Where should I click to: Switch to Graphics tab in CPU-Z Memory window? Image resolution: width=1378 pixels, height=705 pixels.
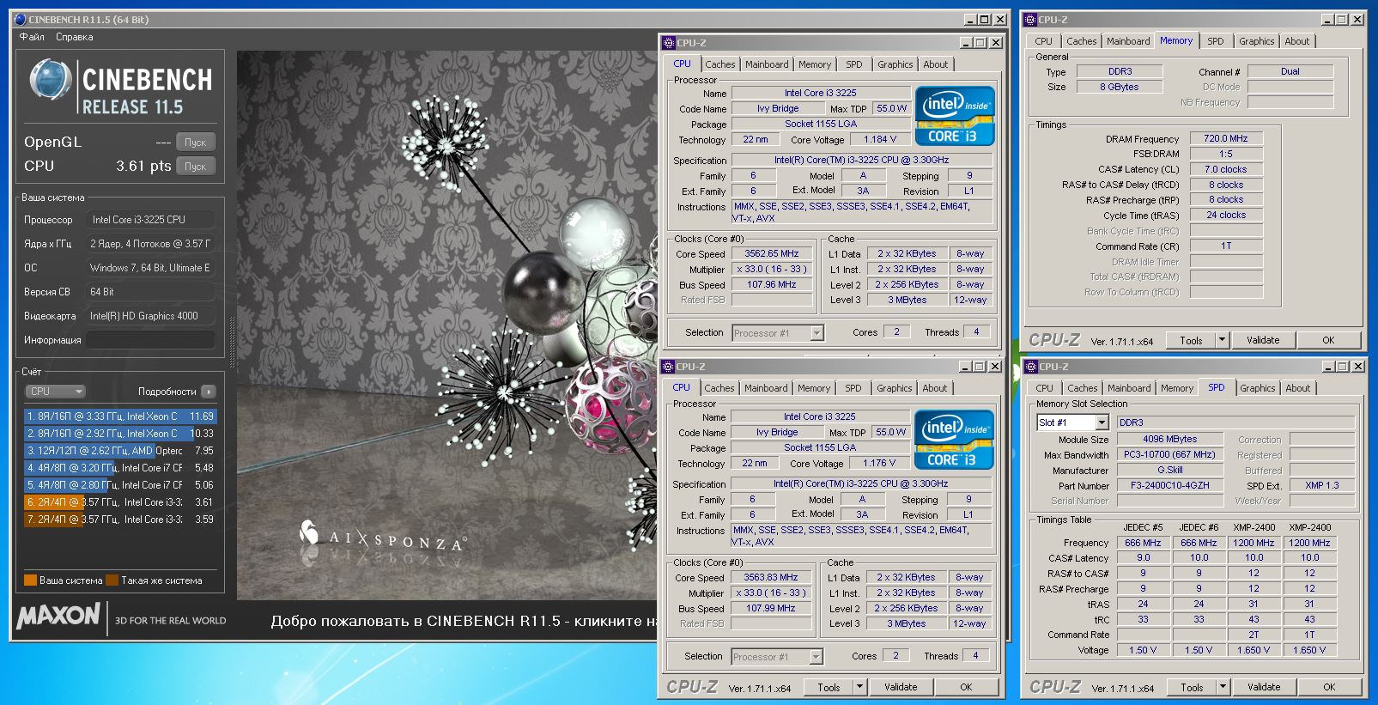pyautogui.click(x=1257, y=41)
